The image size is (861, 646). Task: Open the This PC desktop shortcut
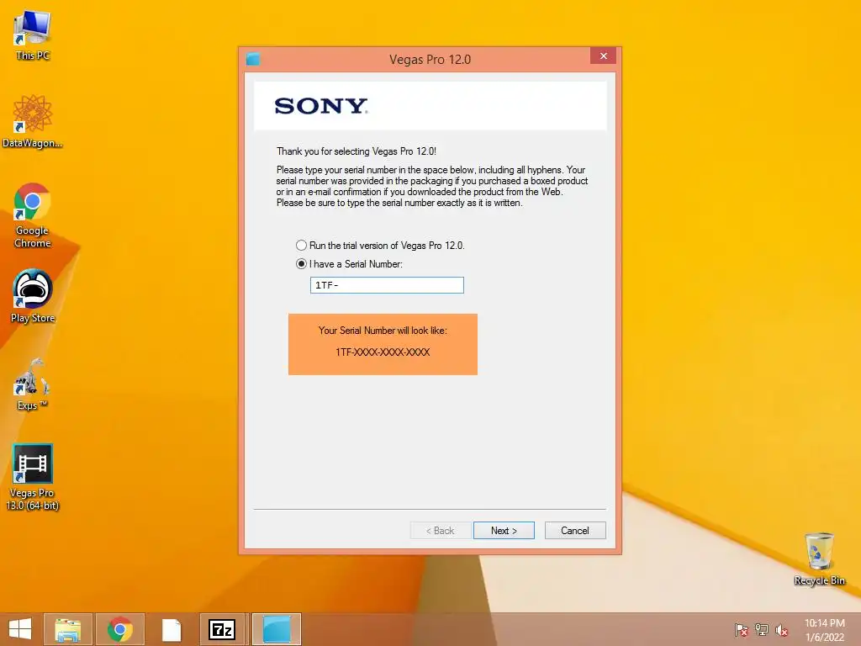(33, 34)
